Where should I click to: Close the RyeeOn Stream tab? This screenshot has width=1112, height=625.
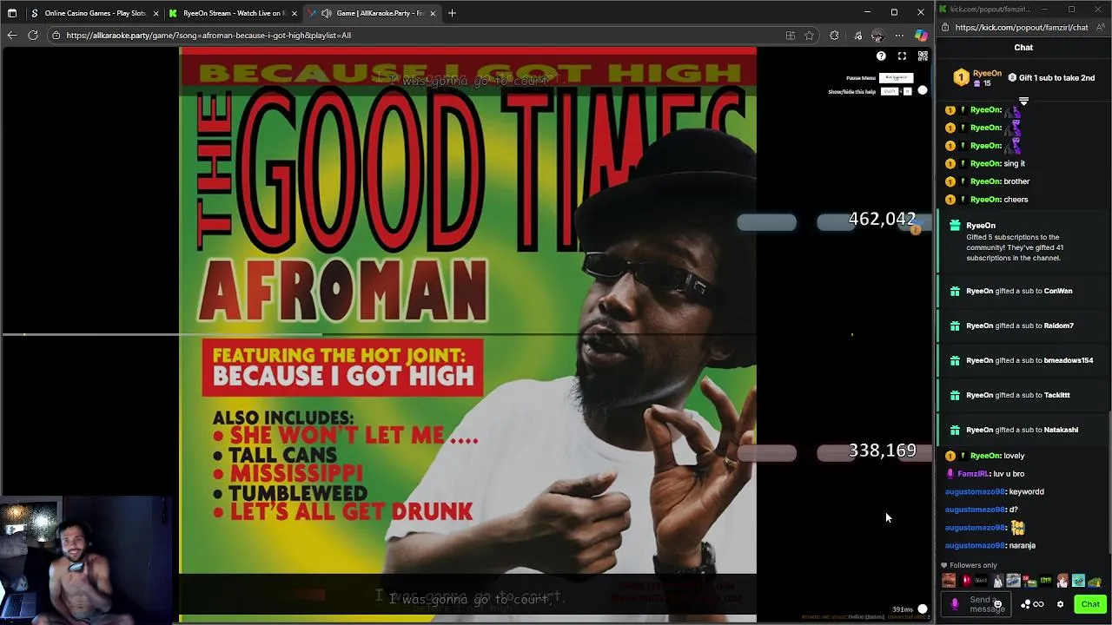294,13
